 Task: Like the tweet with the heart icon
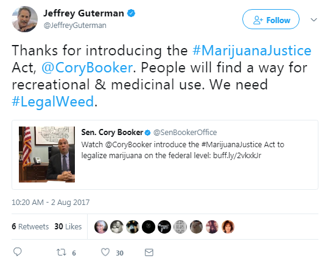point(105,252)
